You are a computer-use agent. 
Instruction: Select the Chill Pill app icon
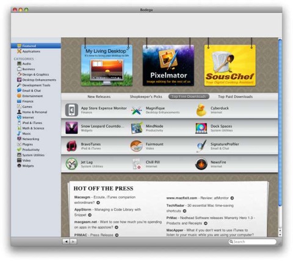coord(137,164)
